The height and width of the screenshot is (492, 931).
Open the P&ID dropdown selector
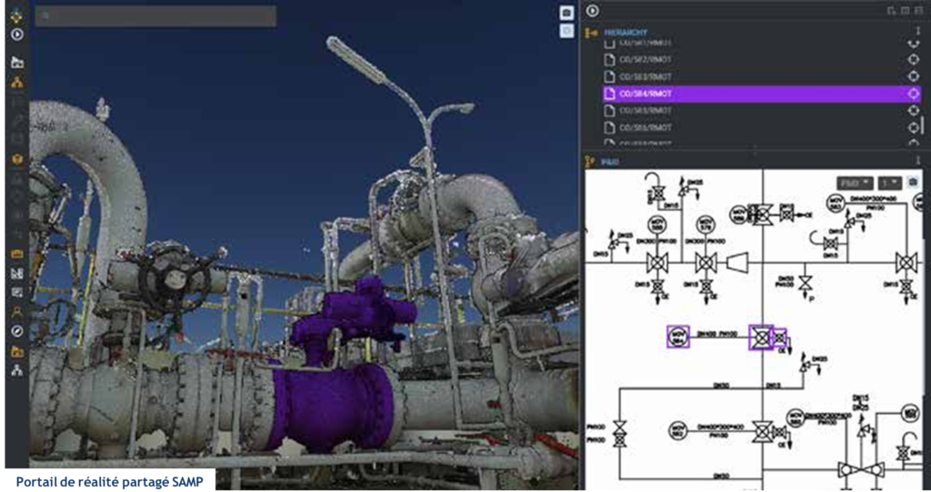[855, 182]
